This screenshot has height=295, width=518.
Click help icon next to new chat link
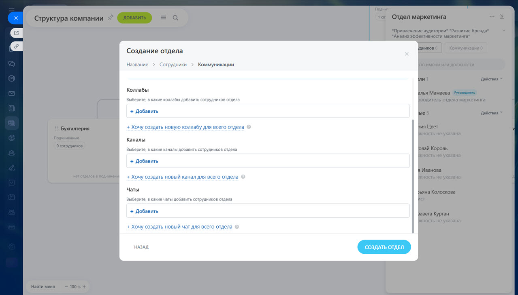coord(237,227)
